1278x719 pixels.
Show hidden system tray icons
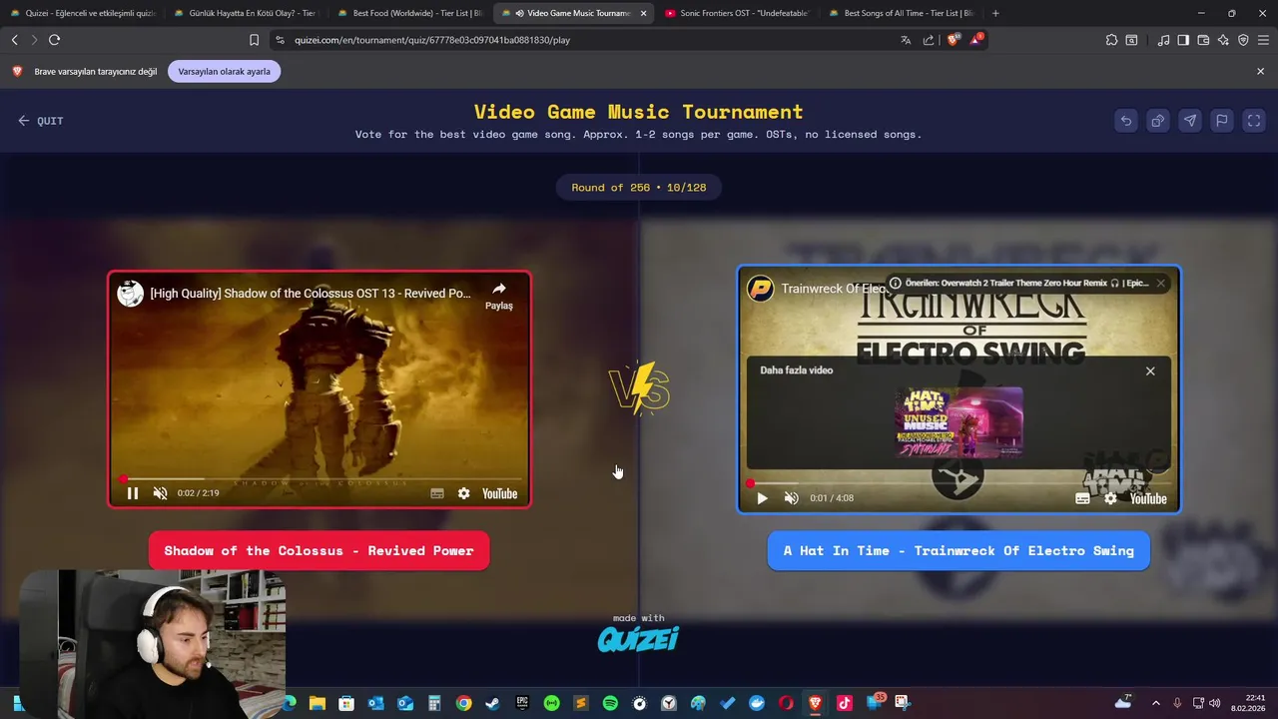point(1156,703)
